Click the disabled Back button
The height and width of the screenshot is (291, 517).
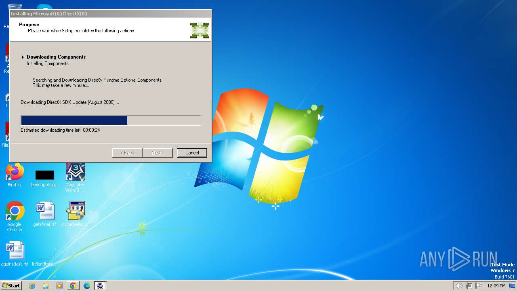tap(127, 153)
